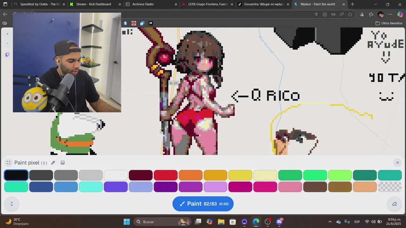
Task: Click the red circular bookmark icon
Action: click(x=134, y=23)
